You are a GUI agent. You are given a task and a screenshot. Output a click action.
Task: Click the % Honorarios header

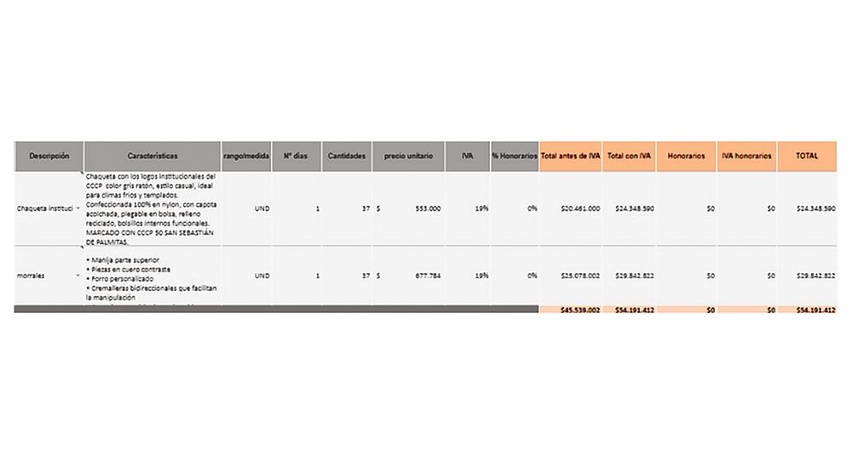click(x=515, y=157)
